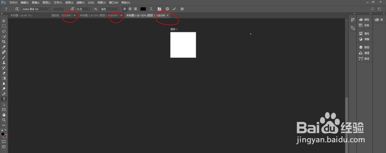Viewport: 386px width, 153px height.
Task: Open the 属性 properties panel
Action: tap(364, 34)
